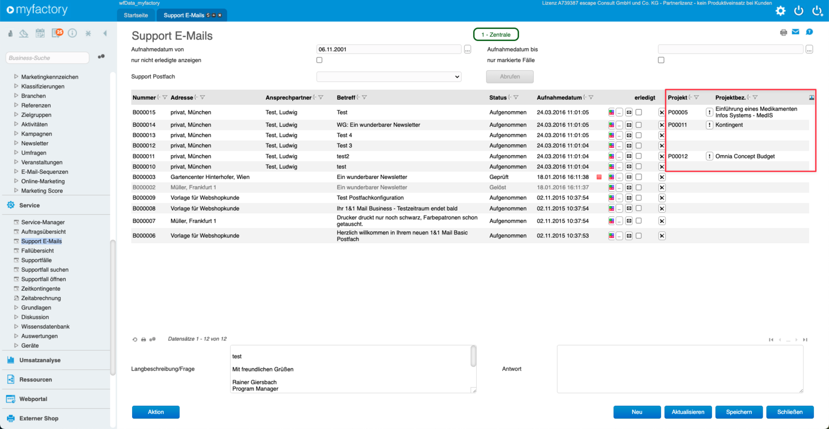Check 'nur nicht erledigte anzeigen' checkbox
829x429 pixels.
(x=319, y=60)
